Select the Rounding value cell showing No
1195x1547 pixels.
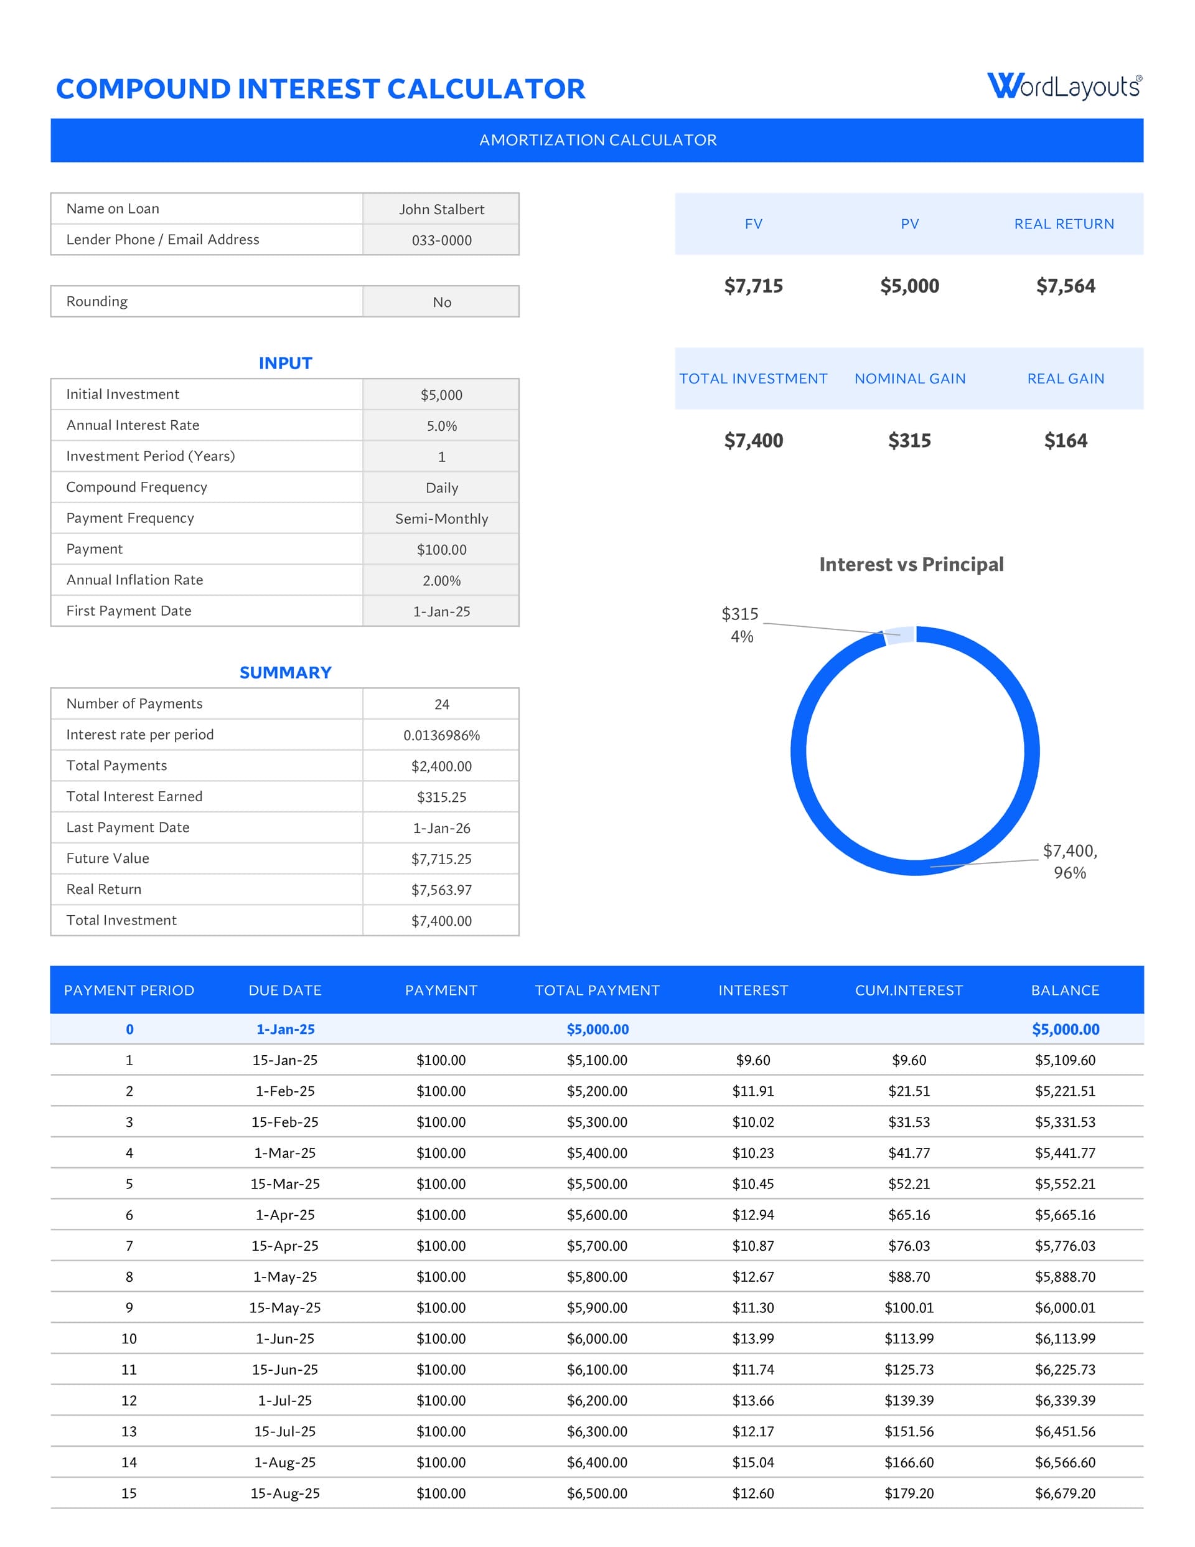coord(441,302)
